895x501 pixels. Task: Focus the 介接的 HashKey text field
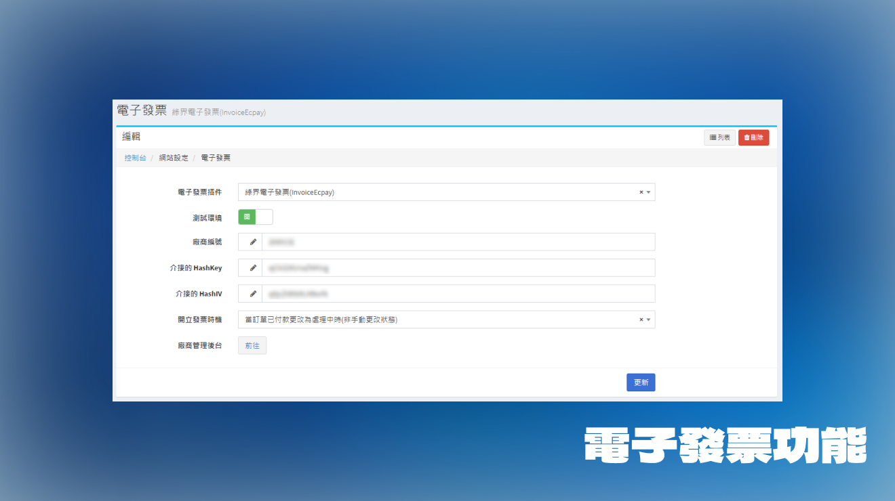coord(458,267)
